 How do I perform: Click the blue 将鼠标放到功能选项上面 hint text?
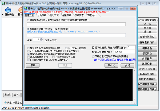pos(114,60)
